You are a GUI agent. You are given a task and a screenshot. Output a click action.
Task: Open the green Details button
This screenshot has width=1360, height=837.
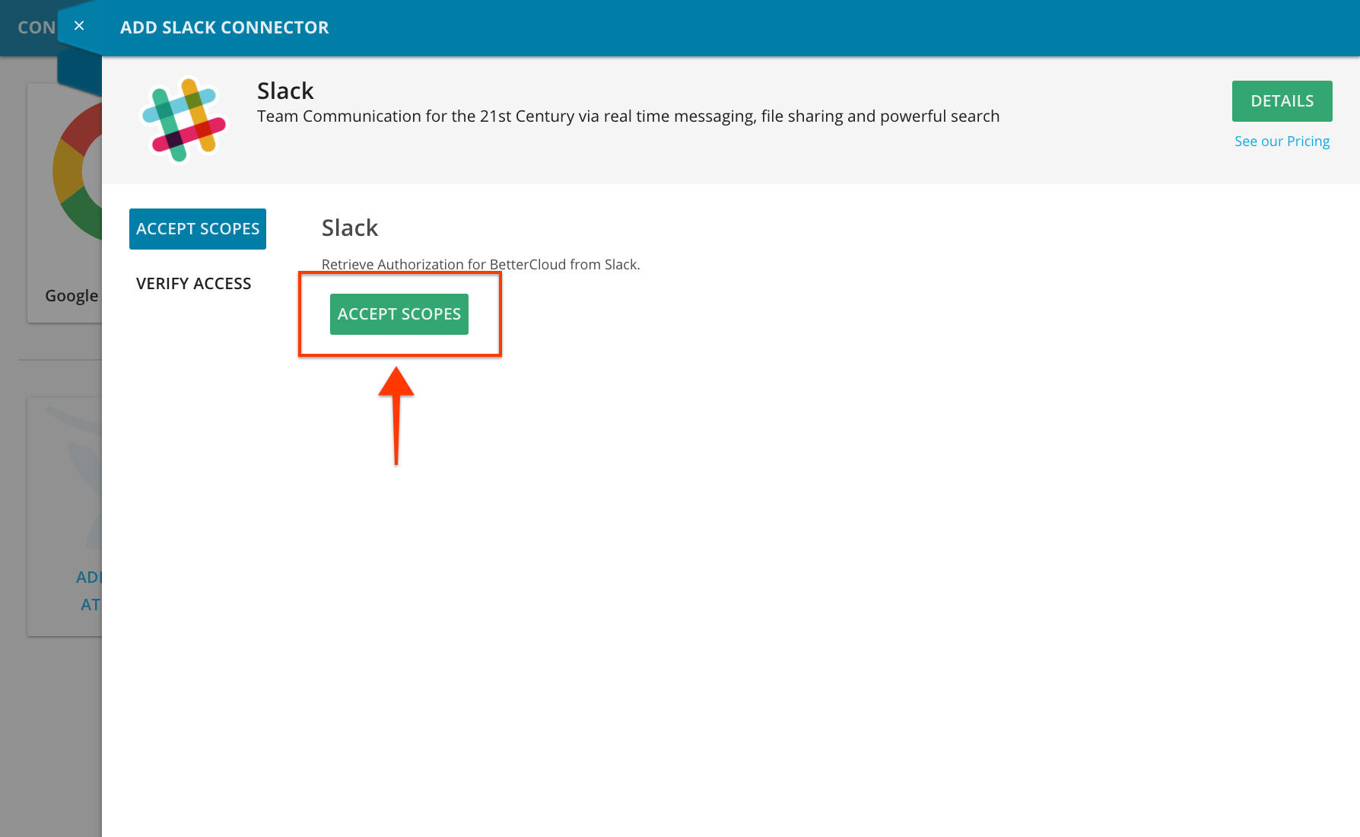(1282, 101)
